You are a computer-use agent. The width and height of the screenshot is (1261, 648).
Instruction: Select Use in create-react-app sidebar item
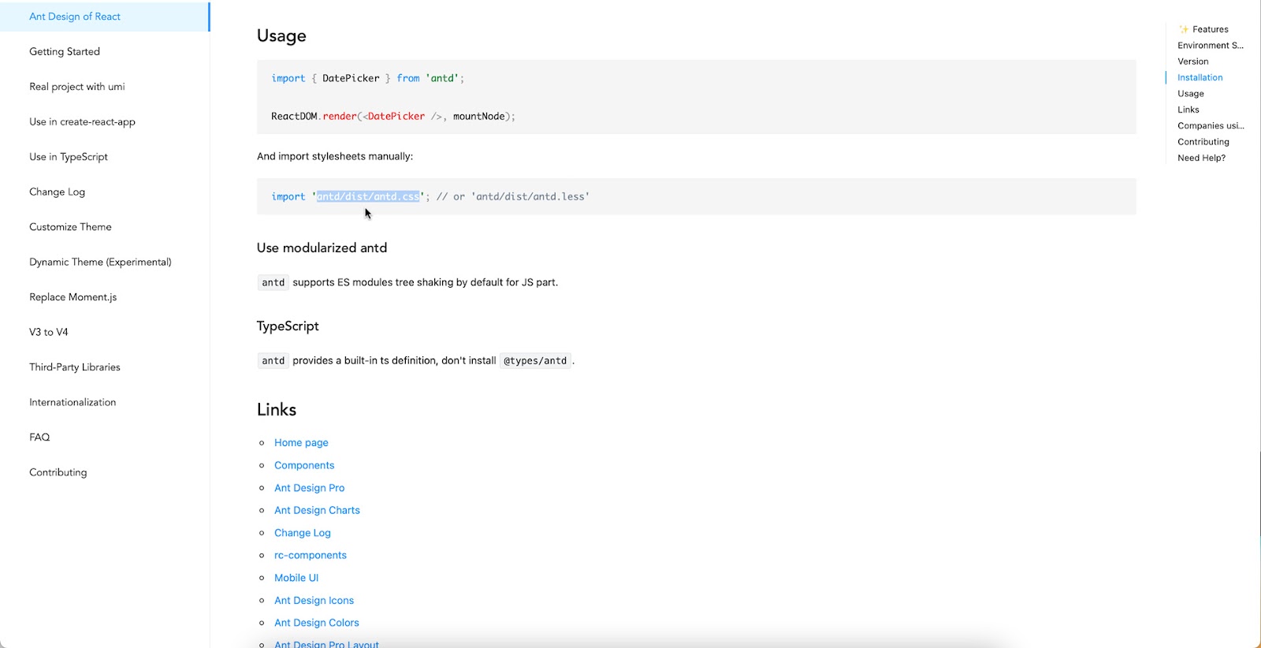(82, 122)
